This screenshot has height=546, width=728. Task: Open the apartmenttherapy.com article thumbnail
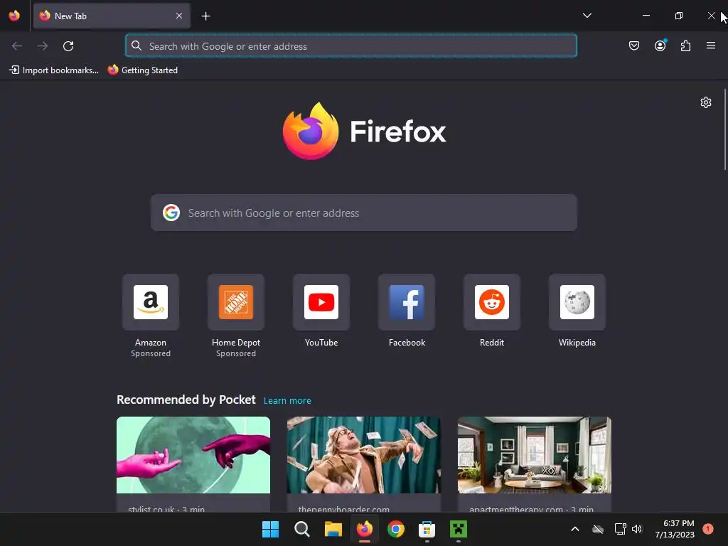tap(535, 455)
